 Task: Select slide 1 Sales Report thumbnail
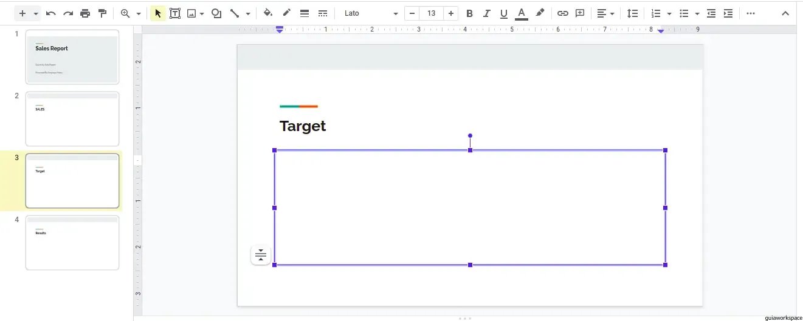pyautogui.click(x=72, y=57)
